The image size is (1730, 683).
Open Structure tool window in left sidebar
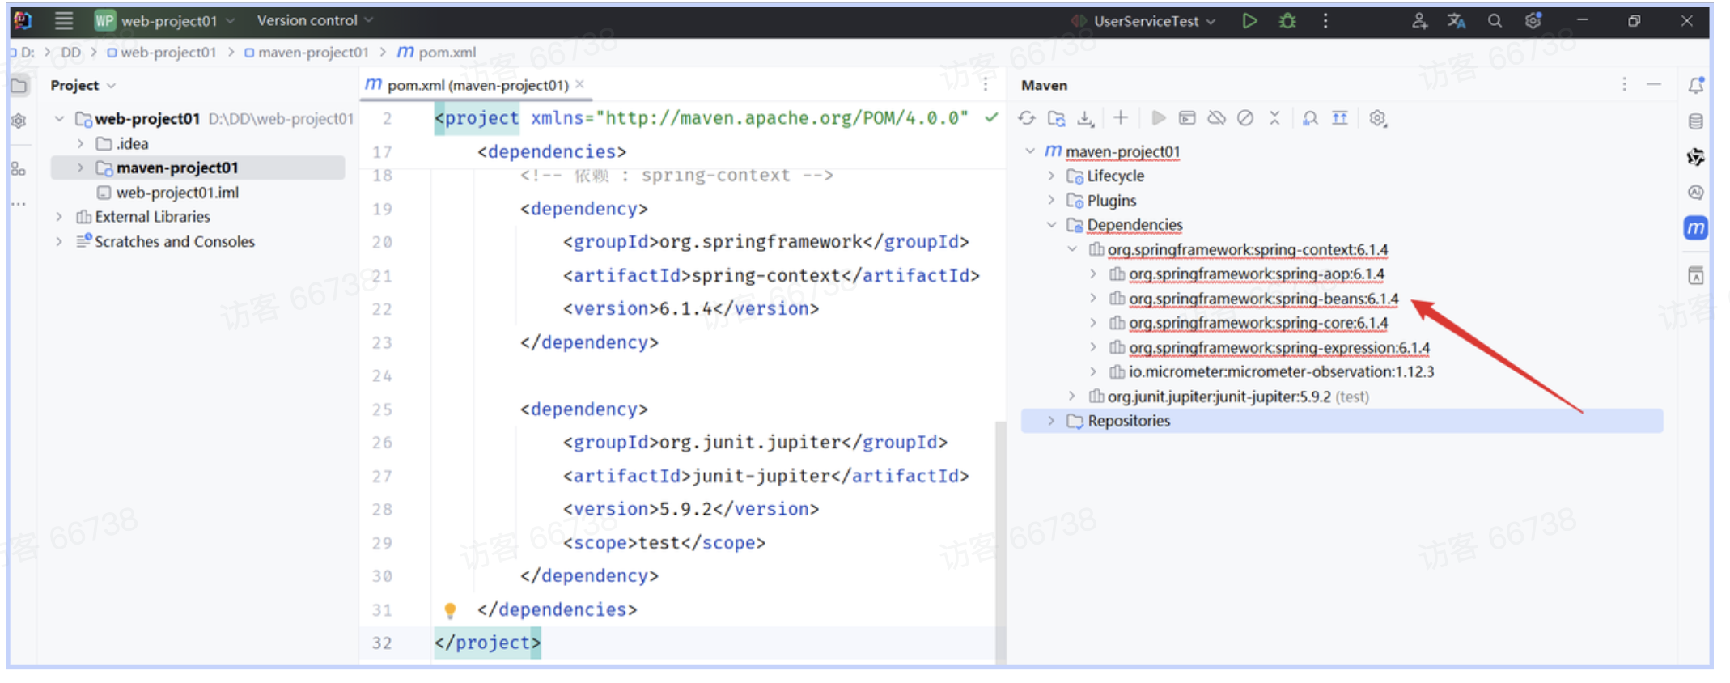point(19,168)
